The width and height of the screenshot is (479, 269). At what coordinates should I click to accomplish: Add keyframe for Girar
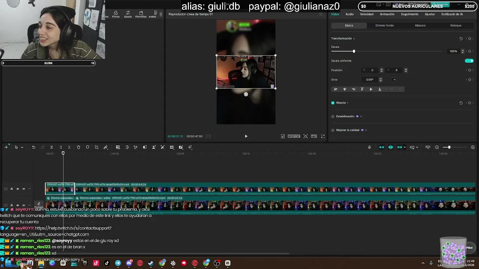[x=470, y=80]
